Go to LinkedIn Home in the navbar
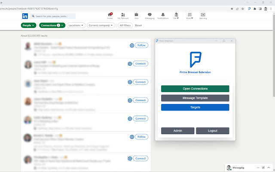 [110, 16]
